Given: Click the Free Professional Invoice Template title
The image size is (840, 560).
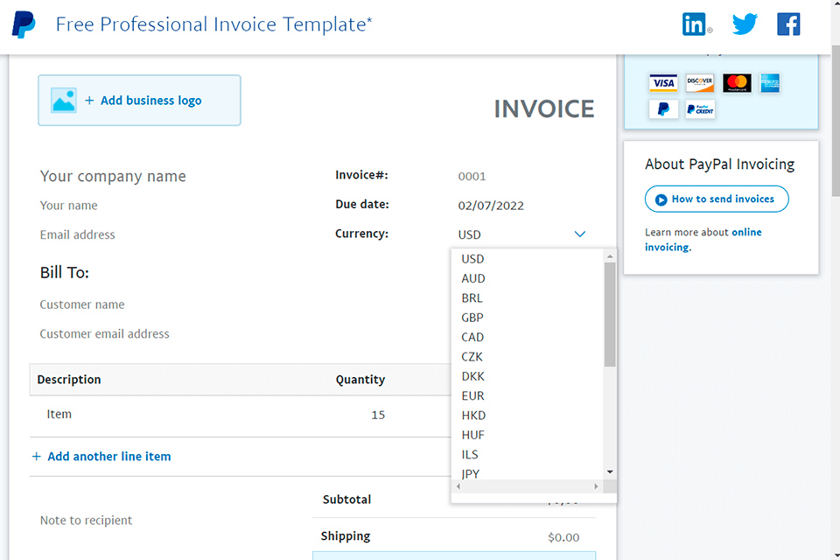Looking at the screenshot, I should point(213,24).
